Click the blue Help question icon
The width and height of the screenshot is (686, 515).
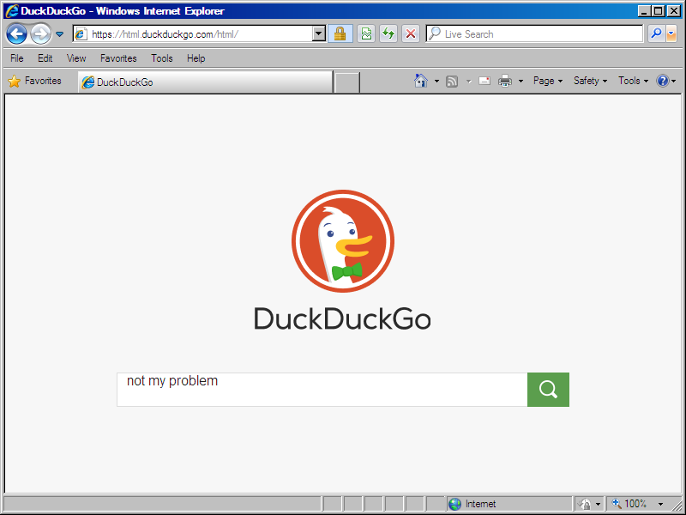click(x=662, y=81)
